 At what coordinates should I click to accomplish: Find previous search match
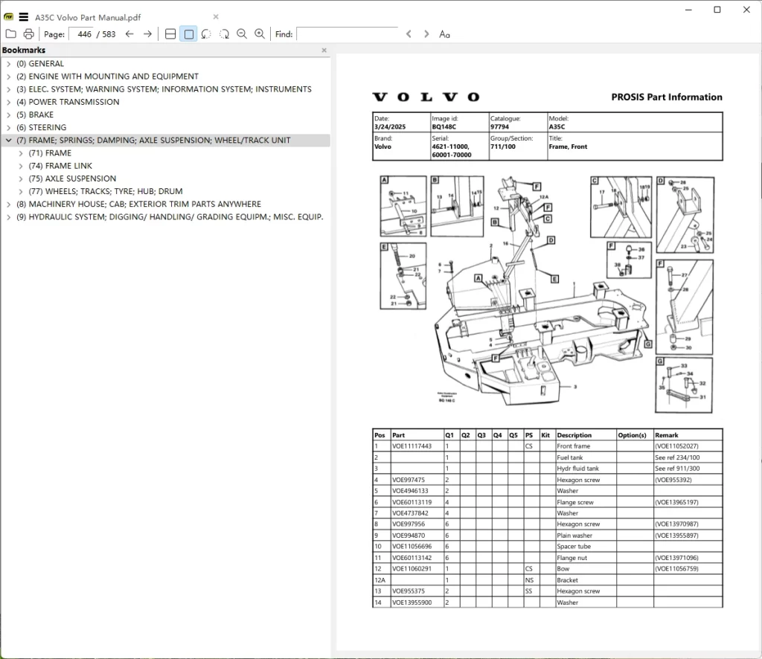(x=409, y=34)
